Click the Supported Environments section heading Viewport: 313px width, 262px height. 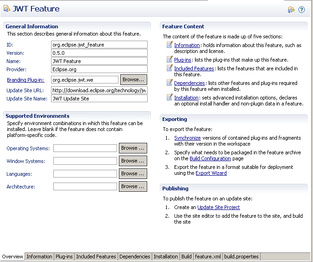(x=37, y=116)
